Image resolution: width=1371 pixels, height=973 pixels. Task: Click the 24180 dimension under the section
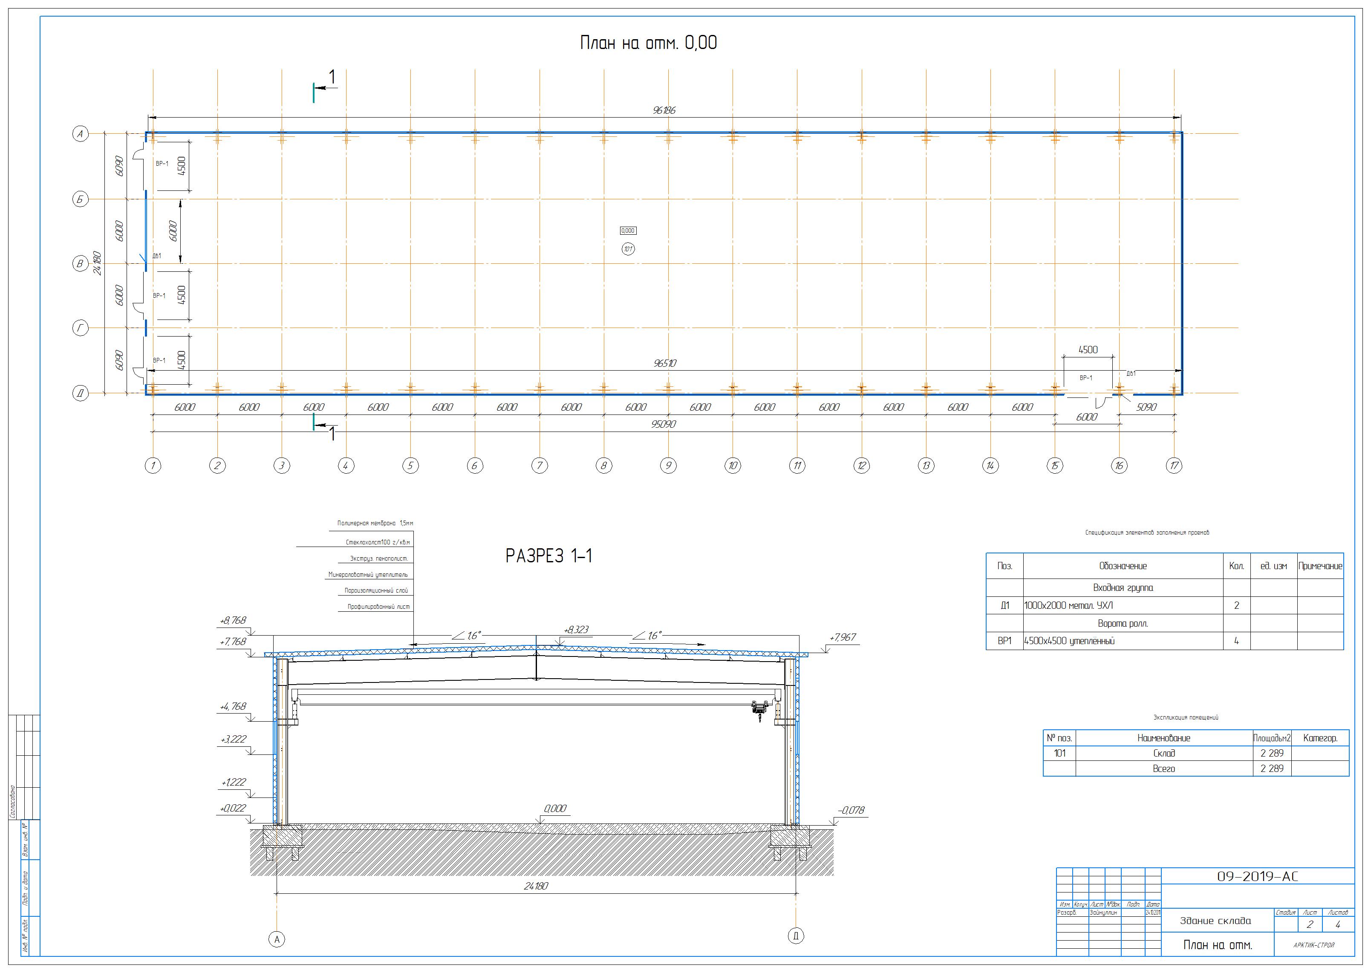click(536, 886)
